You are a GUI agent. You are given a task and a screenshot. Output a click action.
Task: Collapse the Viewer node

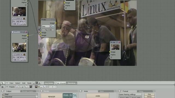point(111,42)
